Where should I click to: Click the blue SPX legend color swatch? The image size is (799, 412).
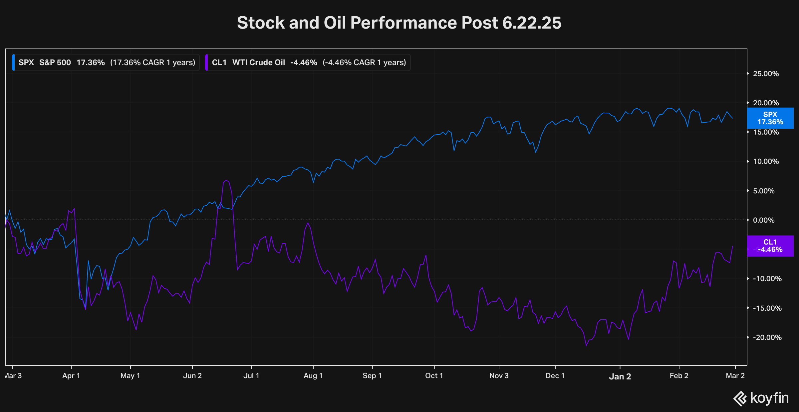(x=13, y=62)
